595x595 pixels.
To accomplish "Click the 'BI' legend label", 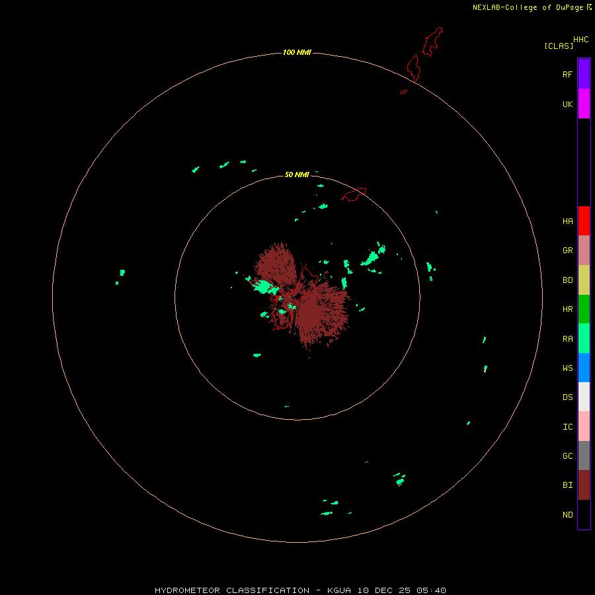I will (x=567, y=485).
